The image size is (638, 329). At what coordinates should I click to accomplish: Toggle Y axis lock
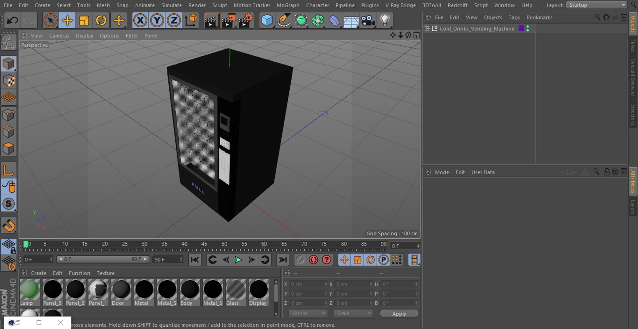pyautogui.click(x=157, y=21)
